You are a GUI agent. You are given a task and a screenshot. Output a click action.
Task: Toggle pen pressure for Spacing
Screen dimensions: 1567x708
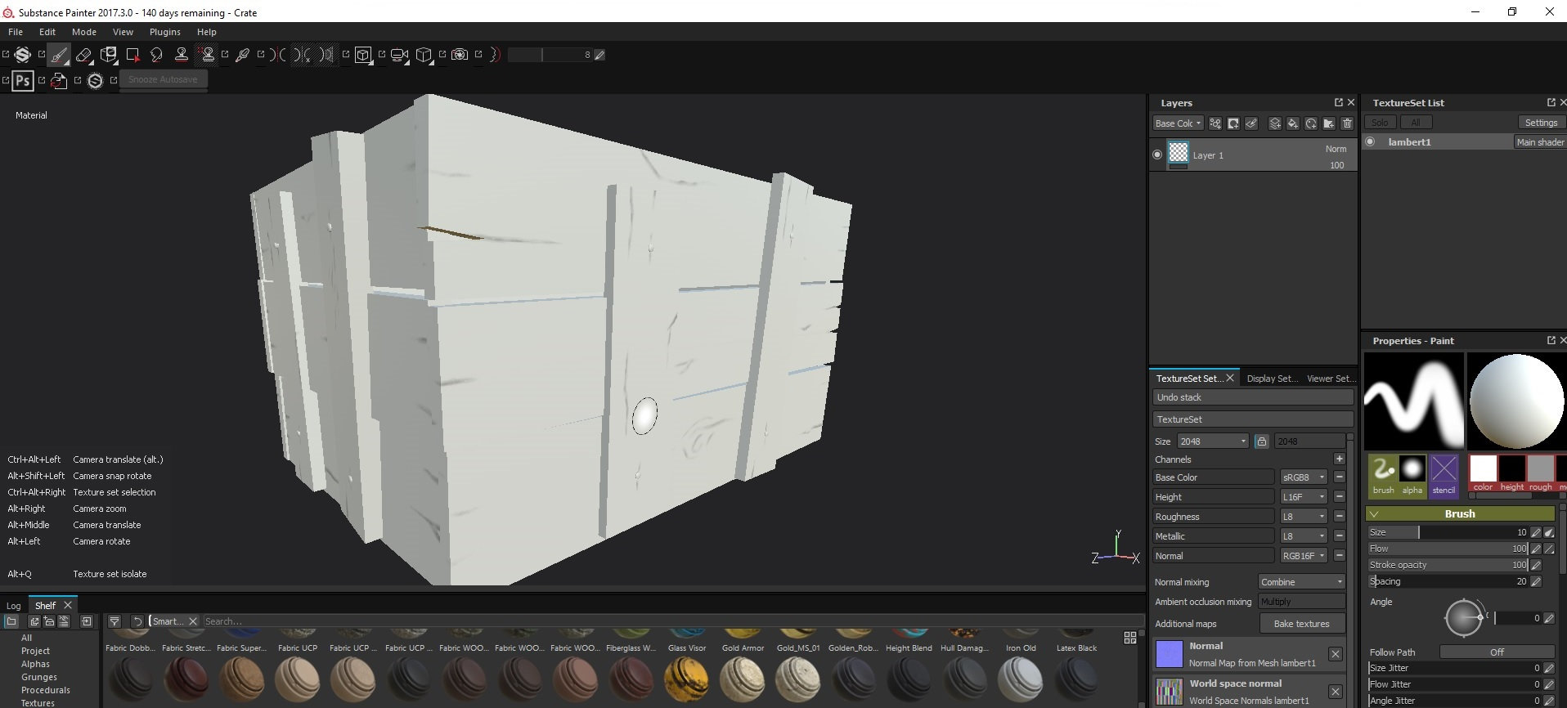pyautogui.click(x=1536, y=581)
